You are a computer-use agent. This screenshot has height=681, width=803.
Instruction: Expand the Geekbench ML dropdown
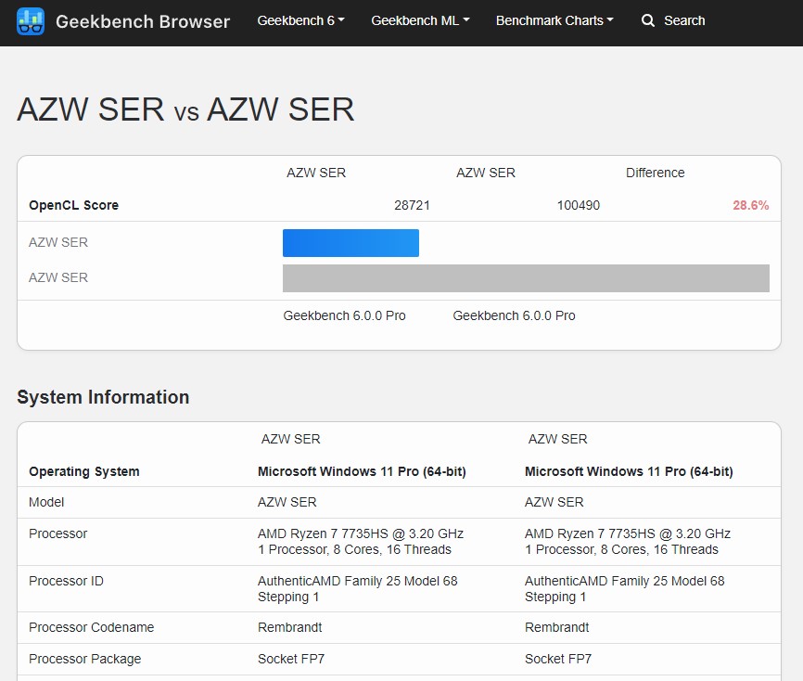[420, 20]
